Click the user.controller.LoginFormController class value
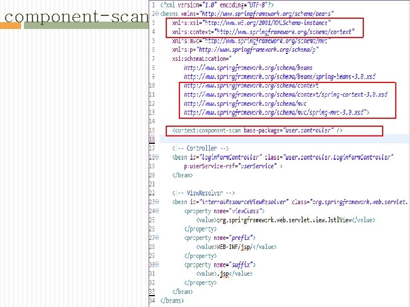The image size is (410, 307). click(338, 157)
